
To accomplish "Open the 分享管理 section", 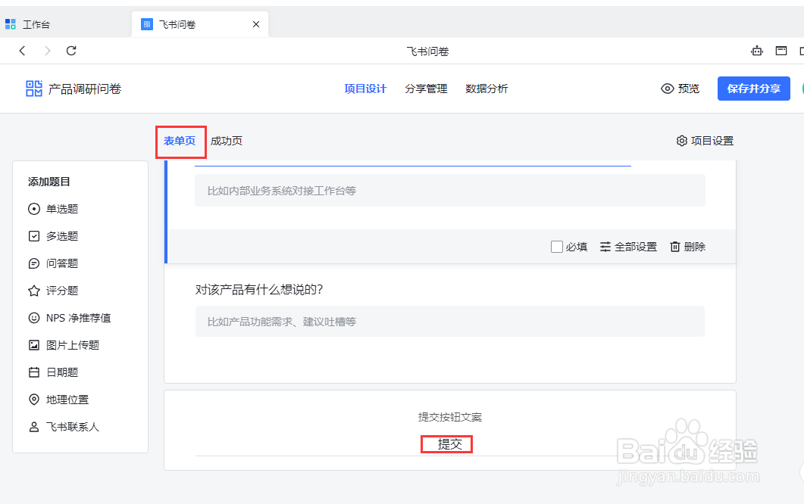I will 426,88.
